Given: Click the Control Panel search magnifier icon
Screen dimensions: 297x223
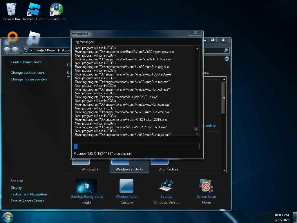Looking at the screenshot, I should [226, 50].
